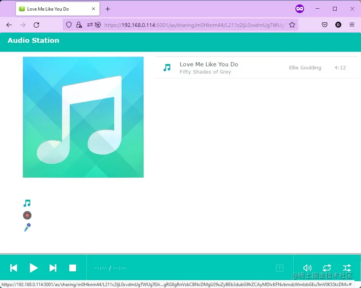Open the Firefox application menu
361x288 pixels.
352,25
